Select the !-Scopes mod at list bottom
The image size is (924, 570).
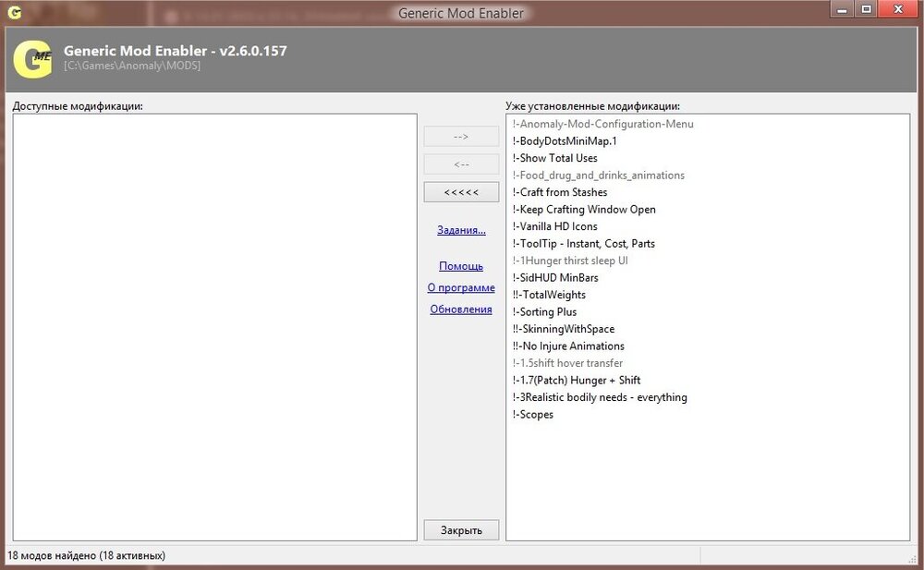533,415
